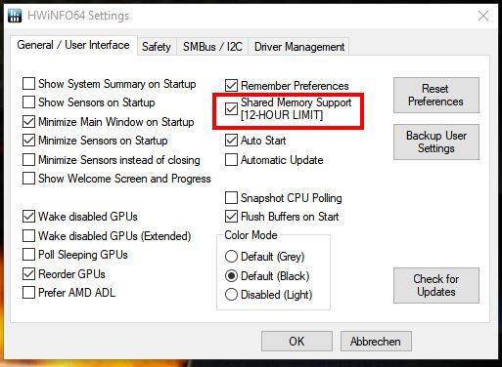This screenshot has height=367, width=502.
Task: Tick Show Sensors on Startup checkbox
Action: (x=28, y=102)
